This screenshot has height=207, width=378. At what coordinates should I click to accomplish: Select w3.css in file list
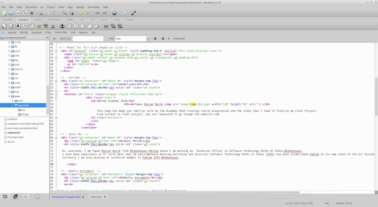(x=11, y=142)
